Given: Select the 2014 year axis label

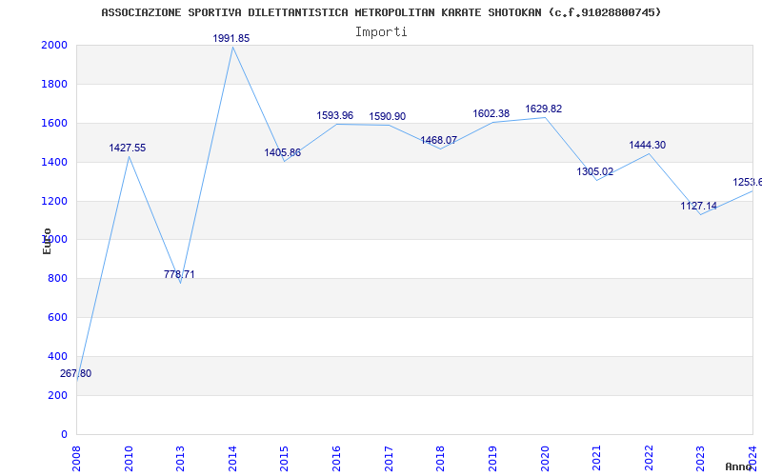Looking at the screenshot, I should coord(232,458).
